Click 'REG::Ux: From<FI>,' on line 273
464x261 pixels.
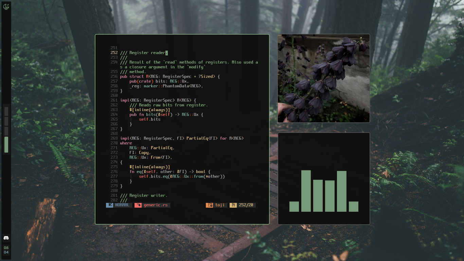(x=151, y=157)
